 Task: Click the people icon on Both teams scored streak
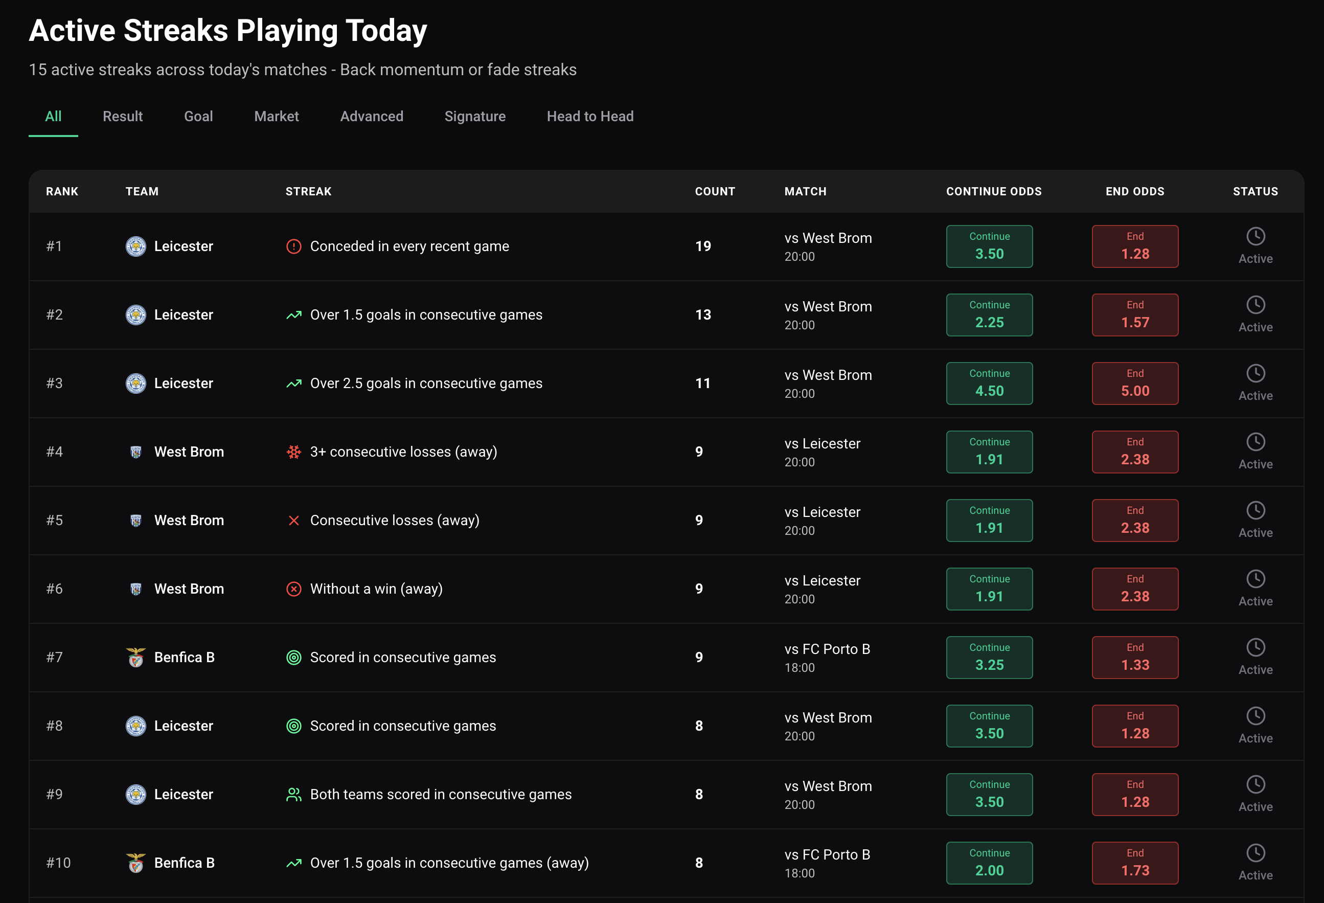click(294, 794)
